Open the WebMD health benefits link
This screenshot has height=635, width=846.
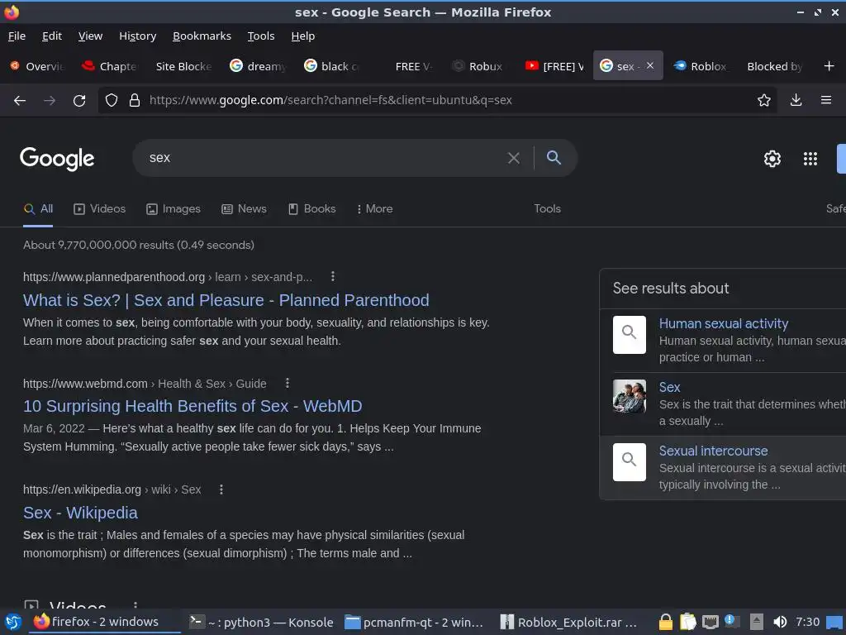(x=192, y=406)
